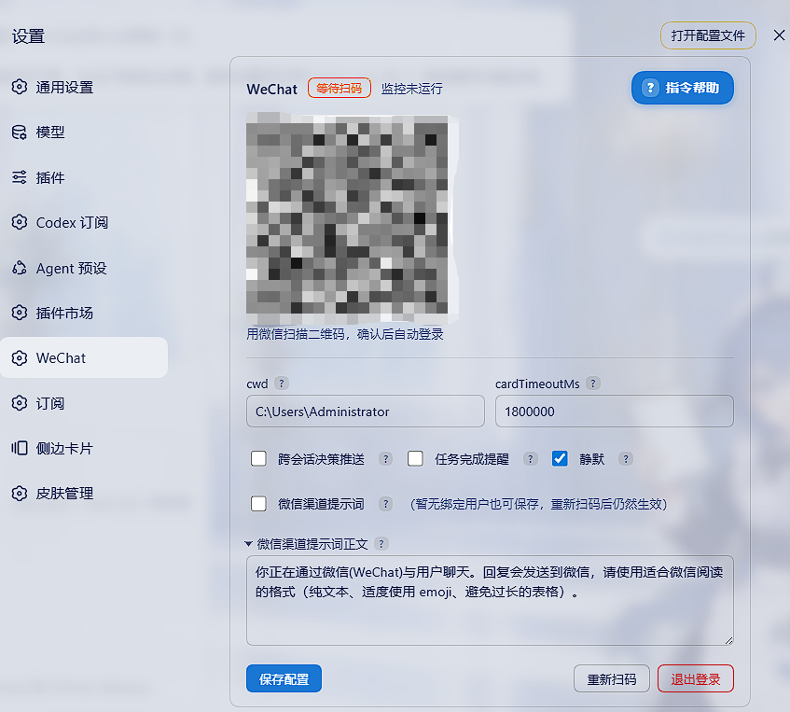Click the 侧边卡片 panel icon
Image resolution: width=790 pixels, height=712 pixels.
20,448
